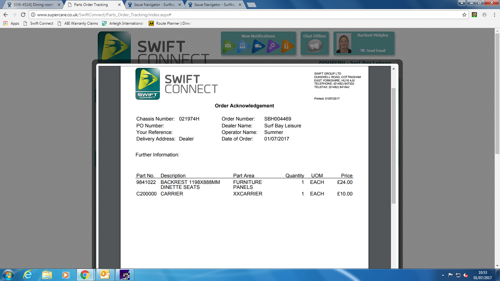
Task: Click the order document scrollbar thumb
Action: (x=394, y=146)
